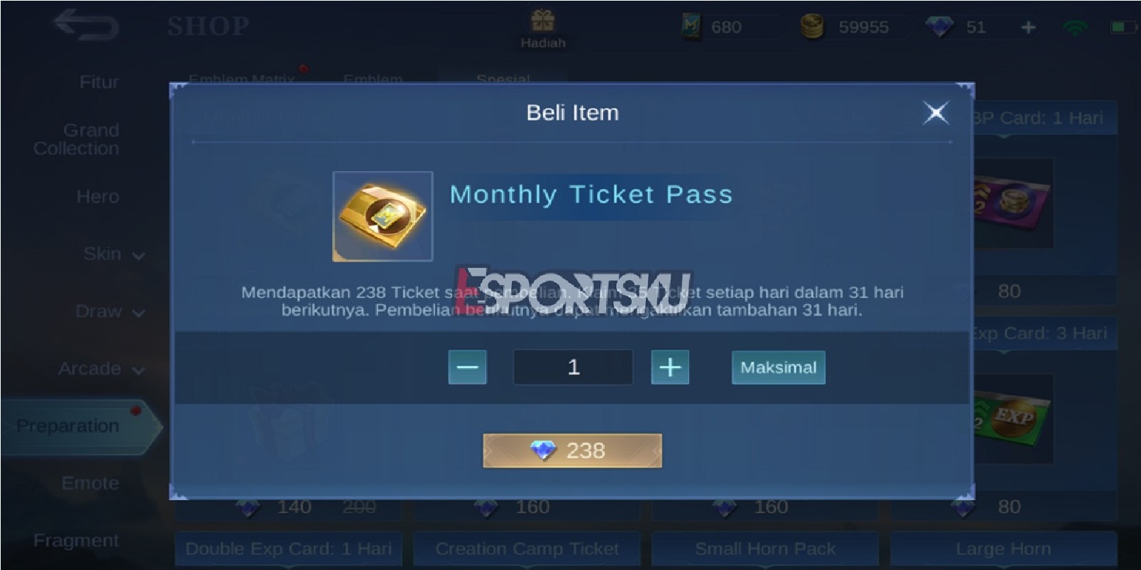Click the Monthly Ticket Pass item icon

coord(383,217)
